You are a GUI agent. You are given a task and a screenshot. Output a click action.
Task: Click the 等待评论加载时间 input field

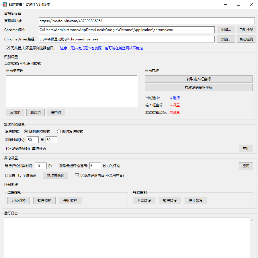pos(41,166)
